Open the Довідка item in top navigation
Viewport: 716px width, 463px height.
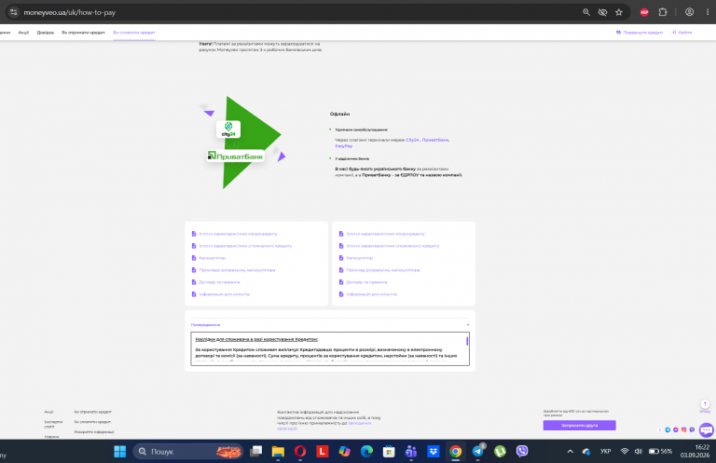coord(45,33)
